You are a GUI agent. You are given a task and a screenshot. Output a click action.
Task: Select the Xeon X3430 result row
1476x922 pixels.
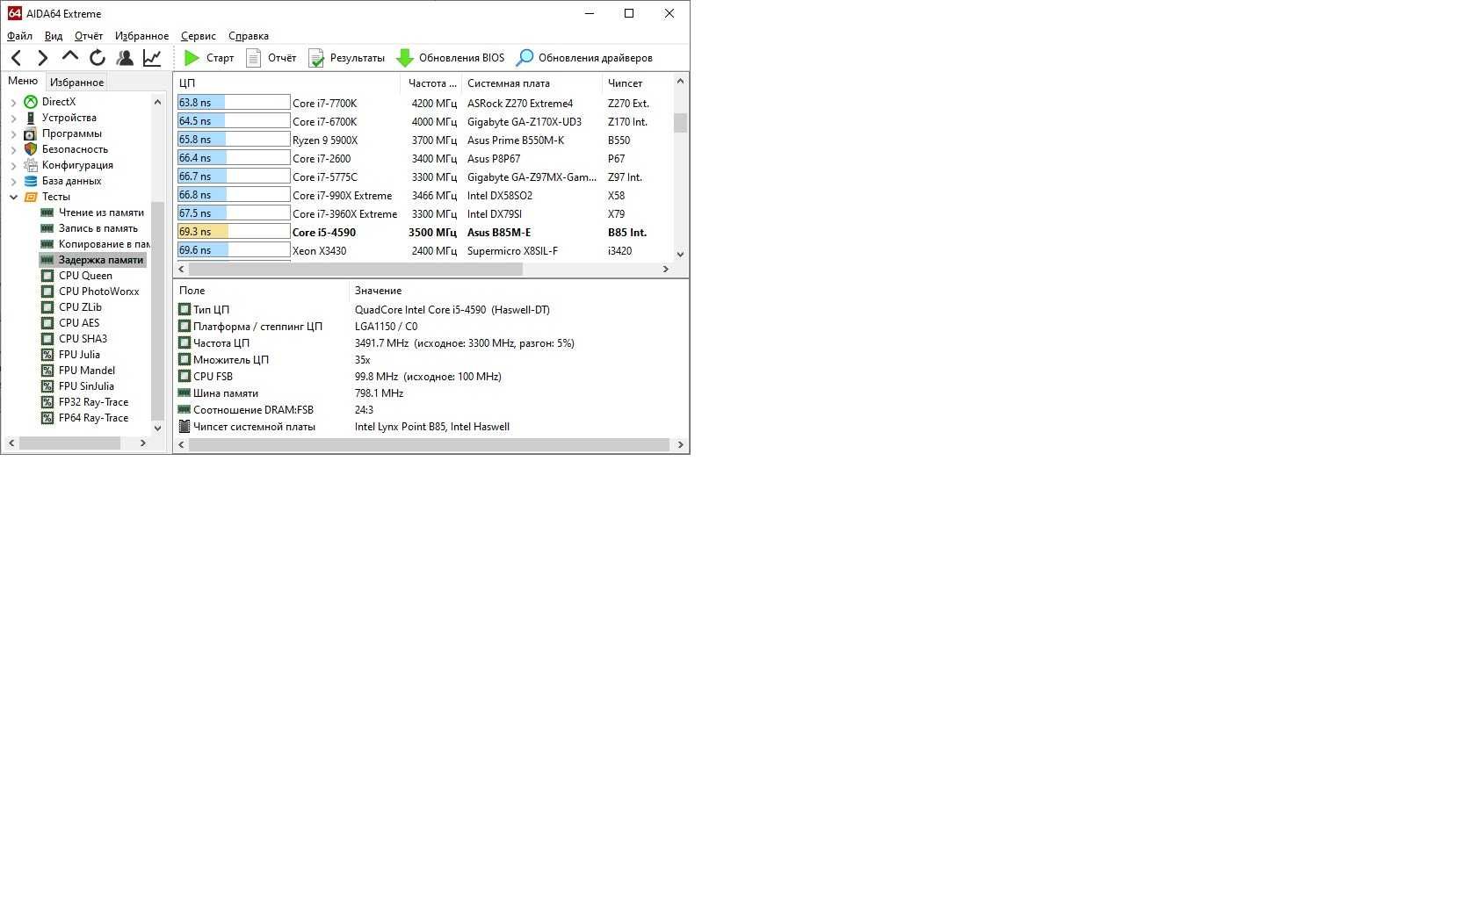[424, 251]
